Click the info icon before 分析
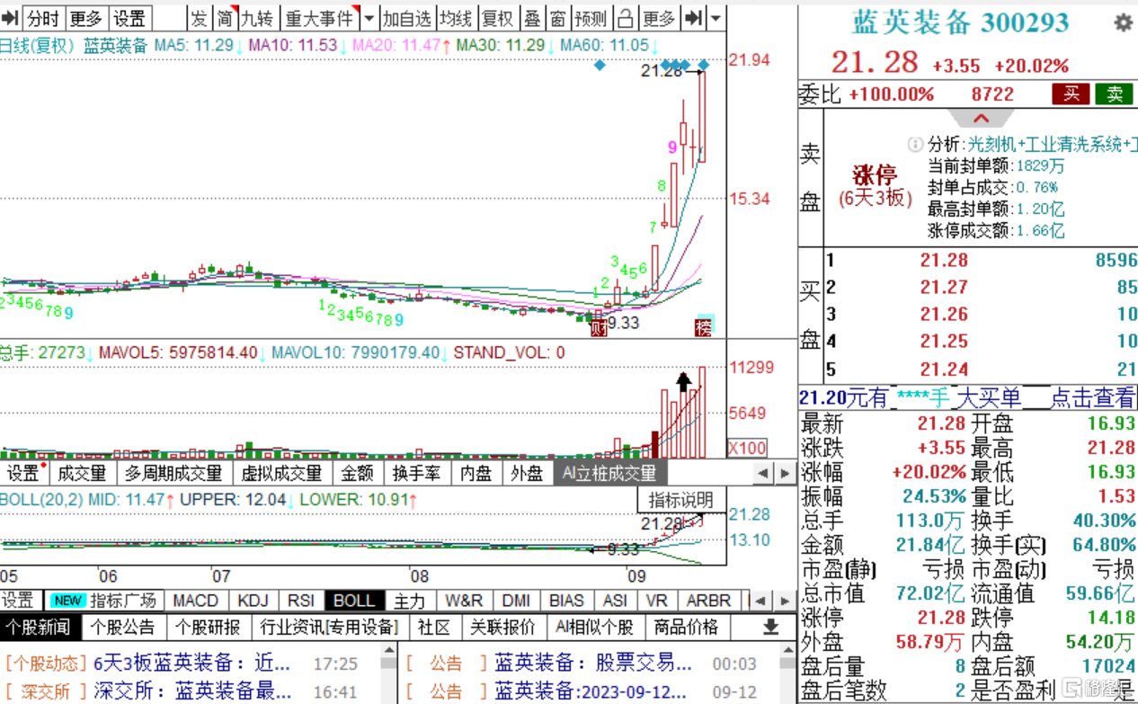Viewport: 1138px width, 704px height. tap(915, 144)
